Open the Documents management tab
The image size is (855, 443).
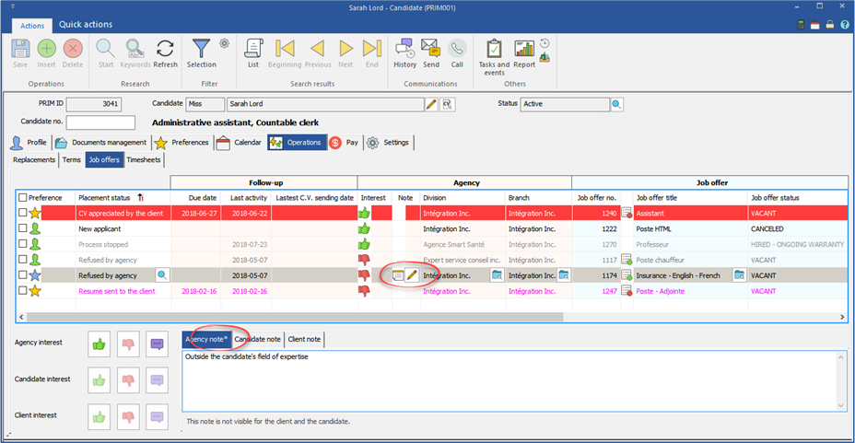coord(101,143)
